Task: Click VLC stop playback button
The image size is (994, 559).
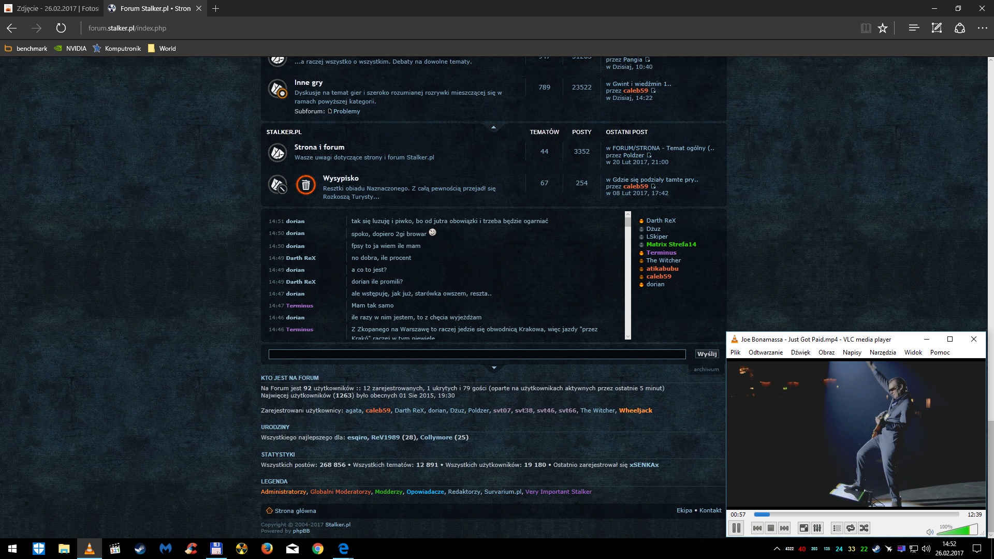Action: pyautogui.click(x=770, y=528)
